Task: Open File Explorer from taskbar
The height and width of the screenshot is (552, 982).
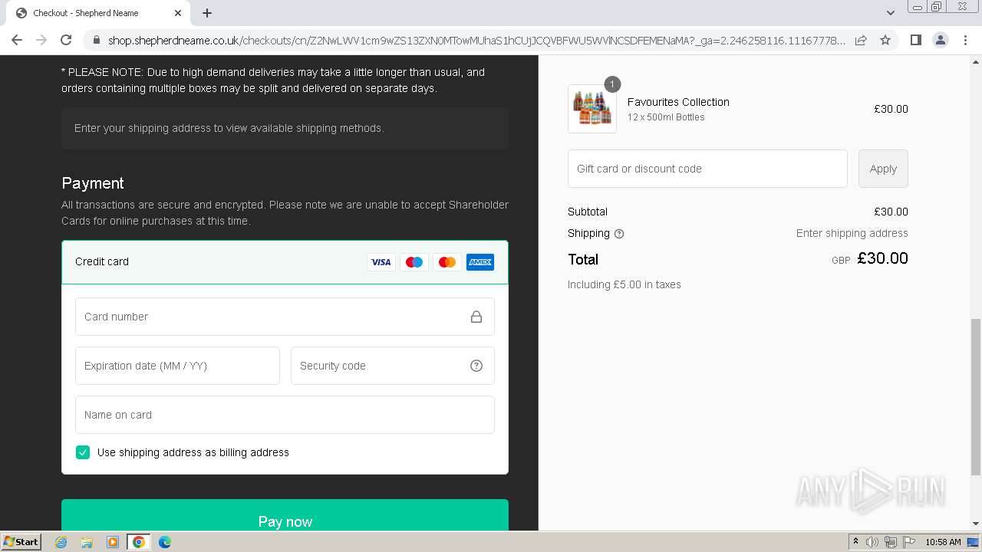Action: 87,542
